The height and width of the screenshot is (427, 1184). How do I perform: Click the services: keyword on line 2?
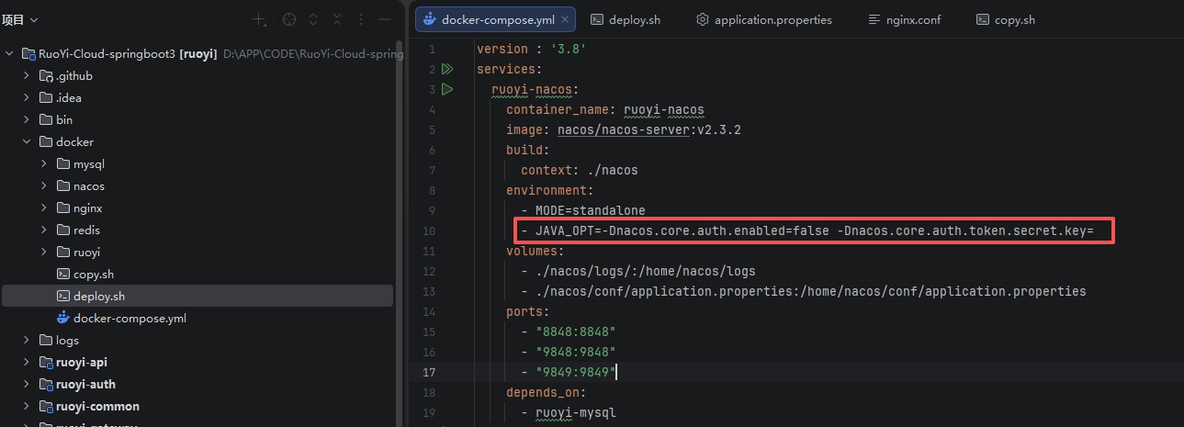click(x=509, y=69)
